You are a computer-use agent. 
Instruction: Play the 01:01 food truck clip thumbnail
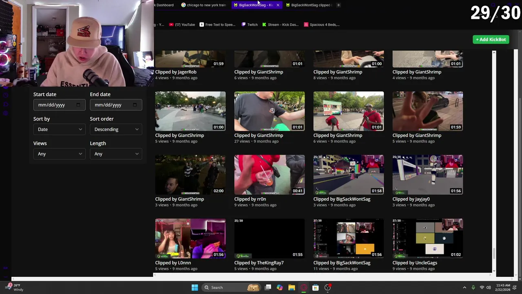(348, 111)
